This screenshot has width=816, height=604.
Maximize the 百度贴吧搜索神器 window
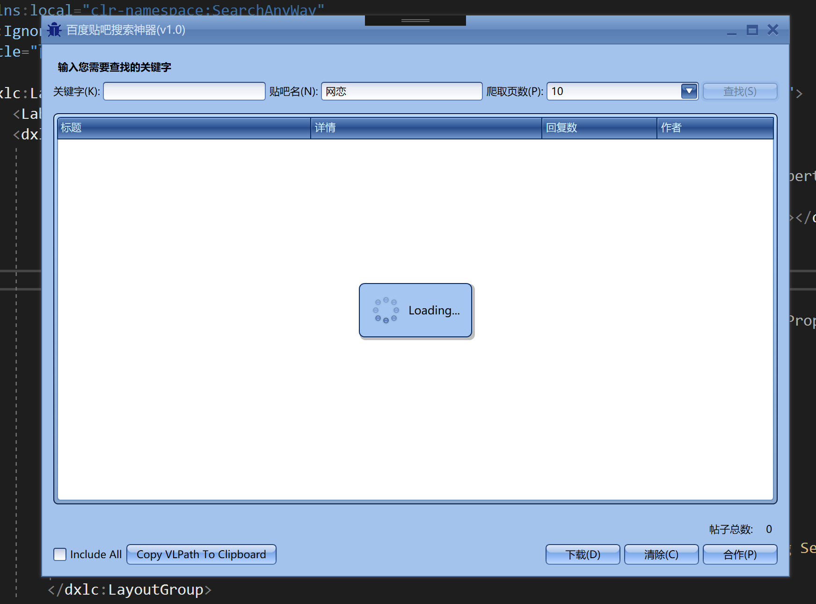(752, 30)
